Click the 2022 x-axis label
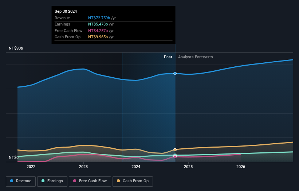This screenshot has height=191, width=299. click(x=31, y=167)
